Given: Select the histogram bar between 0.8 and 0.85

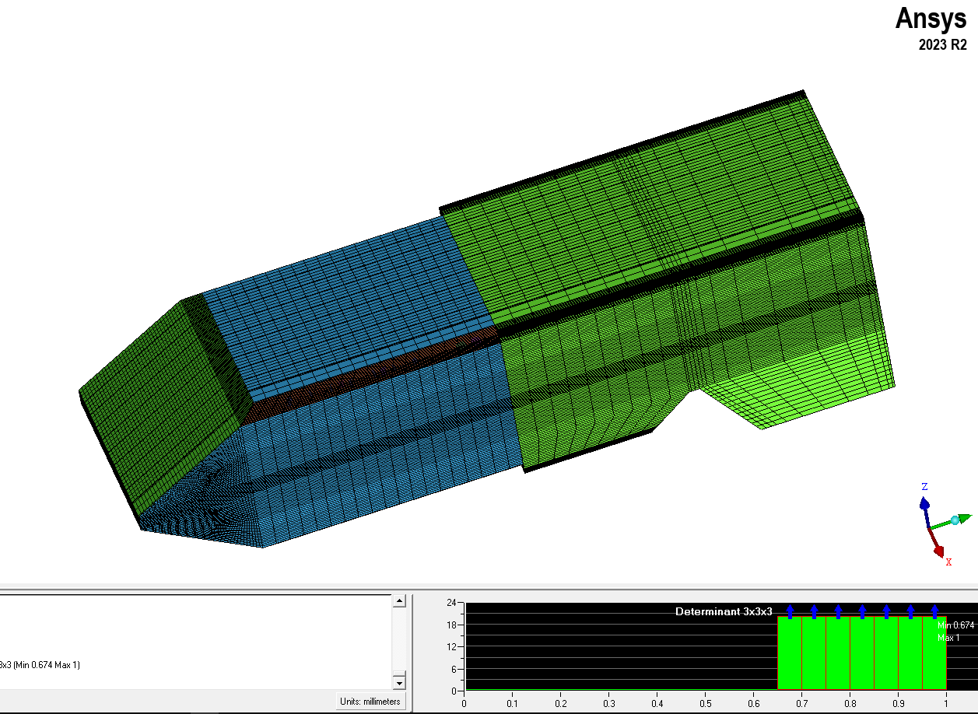Looking at the screenshot, I should tap(862, 653).
